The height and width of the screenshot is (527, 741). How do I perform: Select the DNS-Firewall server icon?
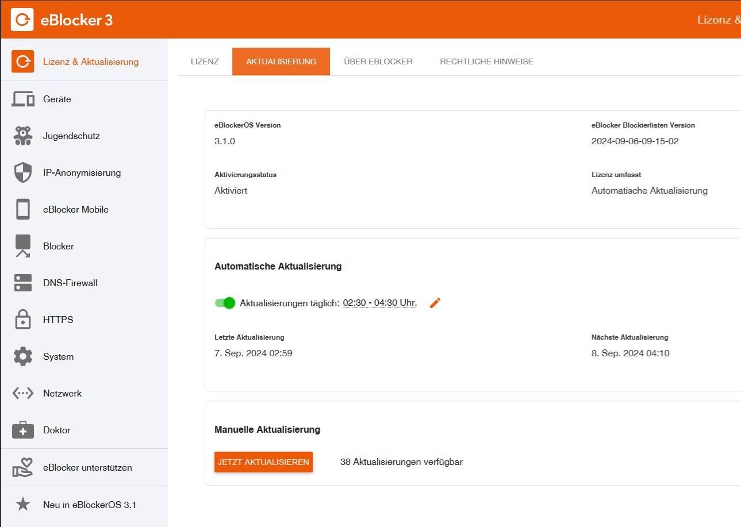[x=22, y=283]
